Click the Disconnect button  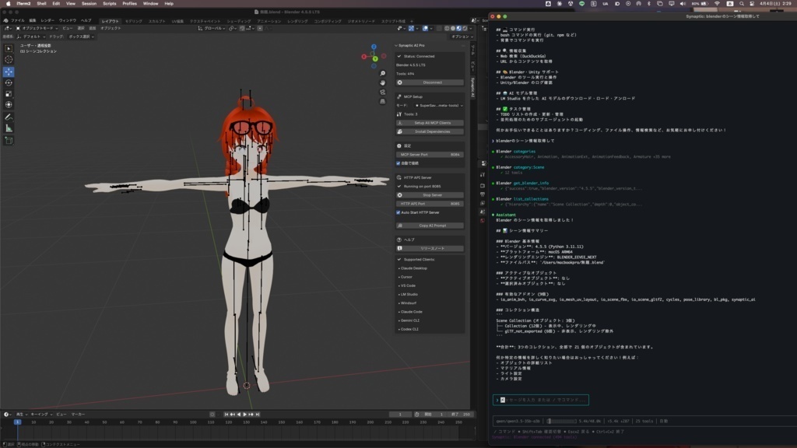[432, 82]
